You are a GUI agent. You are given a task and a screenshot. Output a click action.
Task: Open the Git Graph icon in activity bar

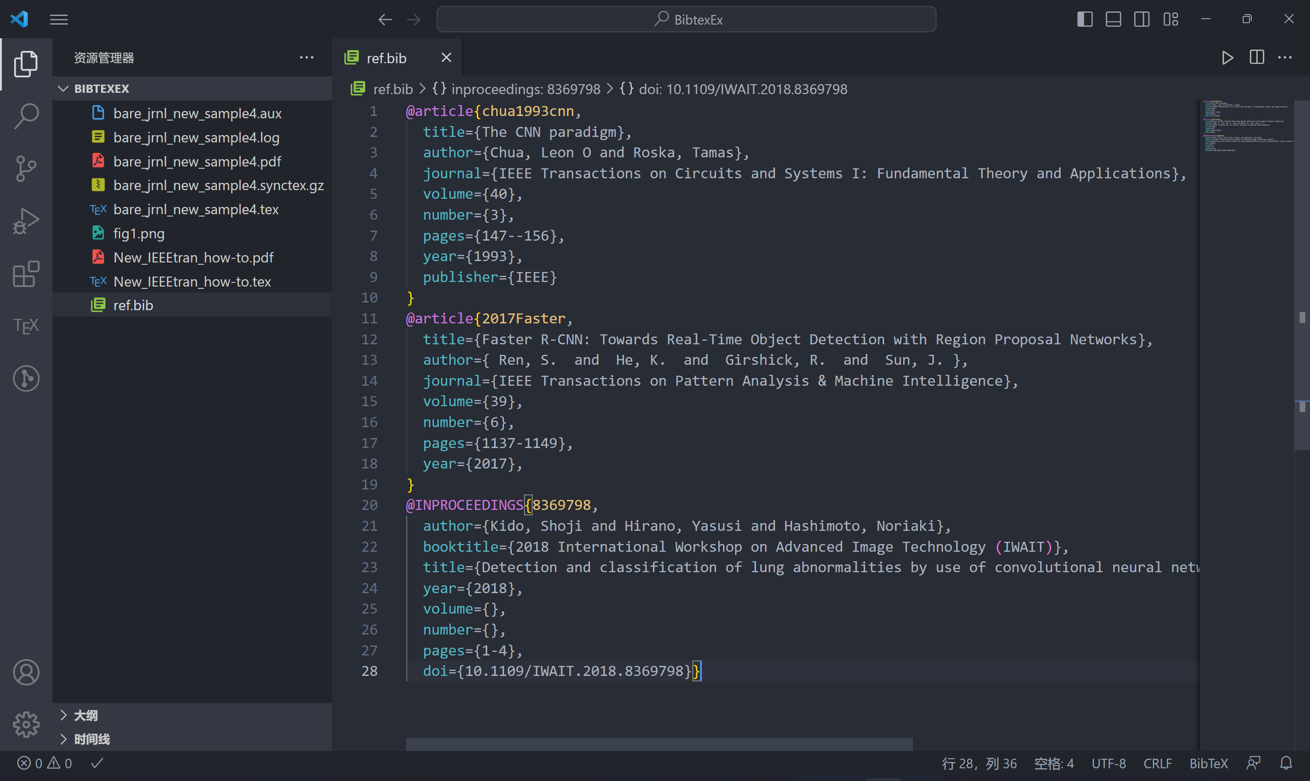pos(26,378)
